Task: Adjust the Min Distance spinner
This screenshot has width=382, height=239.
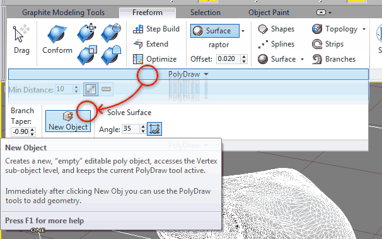Action: 76,89
